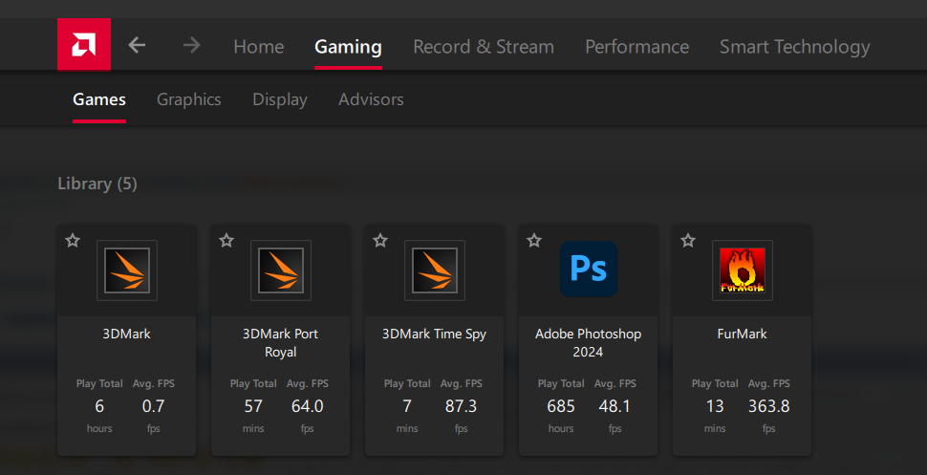Favorite 3DMark with its star
The image size is (927, 475).
tap(73, 240)
